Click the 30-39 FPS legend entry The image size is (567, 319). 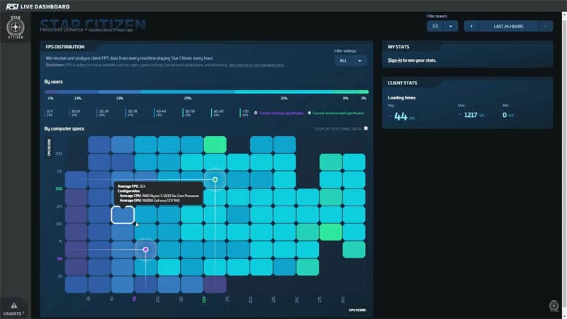click(x=132, y=113)
